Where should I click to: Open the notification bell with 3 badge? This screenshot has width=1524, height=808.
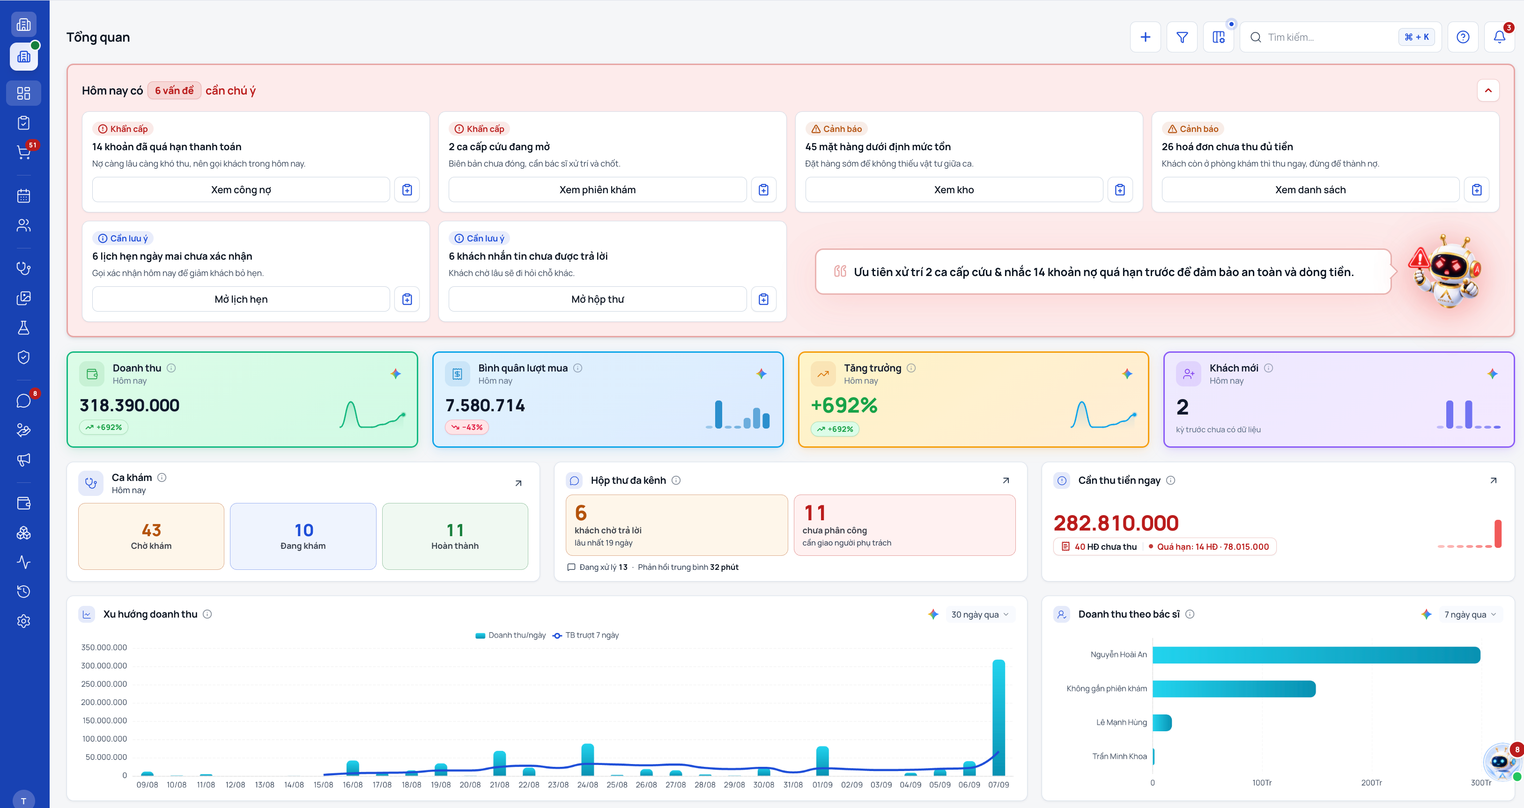pyautogui.click(x=1500, y=37)
